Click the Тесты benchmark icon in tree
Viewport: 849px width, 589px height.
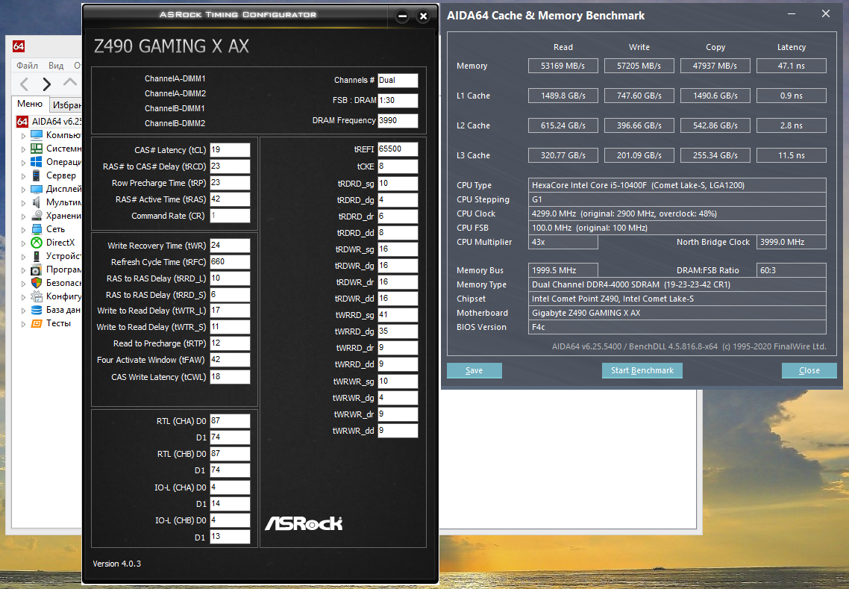pyautogui.click(x=37, y=323)
